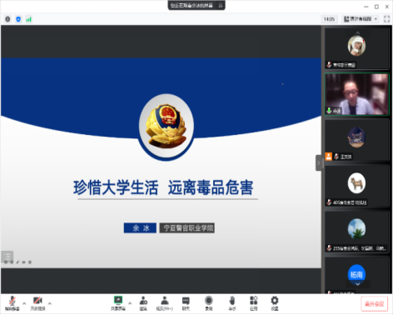The width and height of the screenshot is (393, 315).
Task: Open the Chat panel icon
Action: click(186, 303)
